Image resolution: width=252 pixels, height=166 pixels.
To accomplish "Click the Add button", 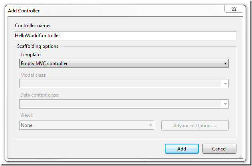I will tap(182, 148).
